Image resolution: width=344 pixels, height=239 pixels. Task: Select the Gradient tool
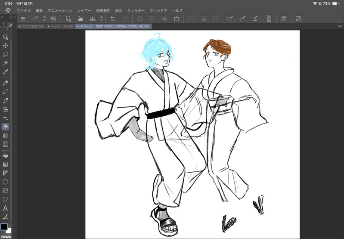pos(5,164)
